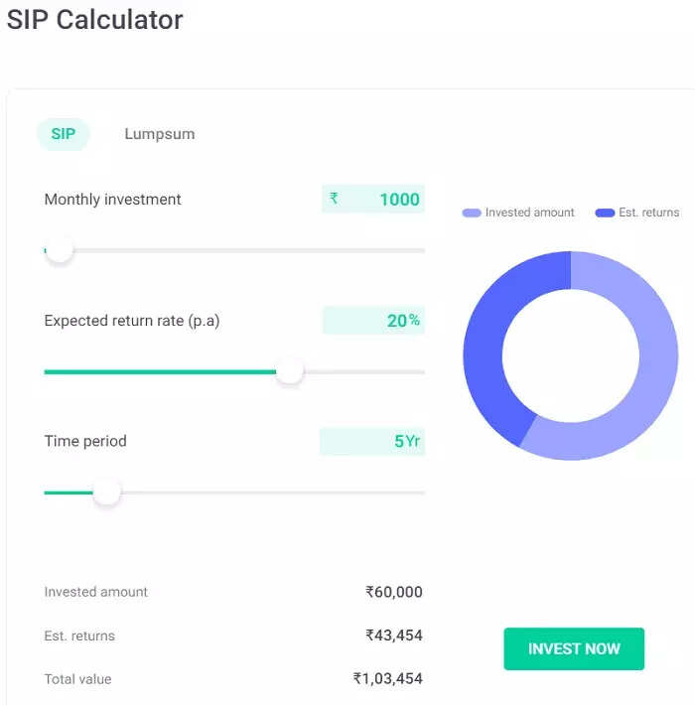Click the Expected return rate slider knob
Image resolution: width=695 pixels, height=705 pixels.
(289, 371)
